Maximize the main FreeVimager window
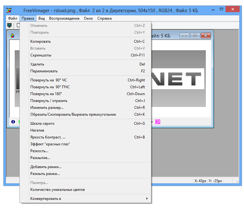The width and height of the screenshot is (244, 208). tap(221, 9)
